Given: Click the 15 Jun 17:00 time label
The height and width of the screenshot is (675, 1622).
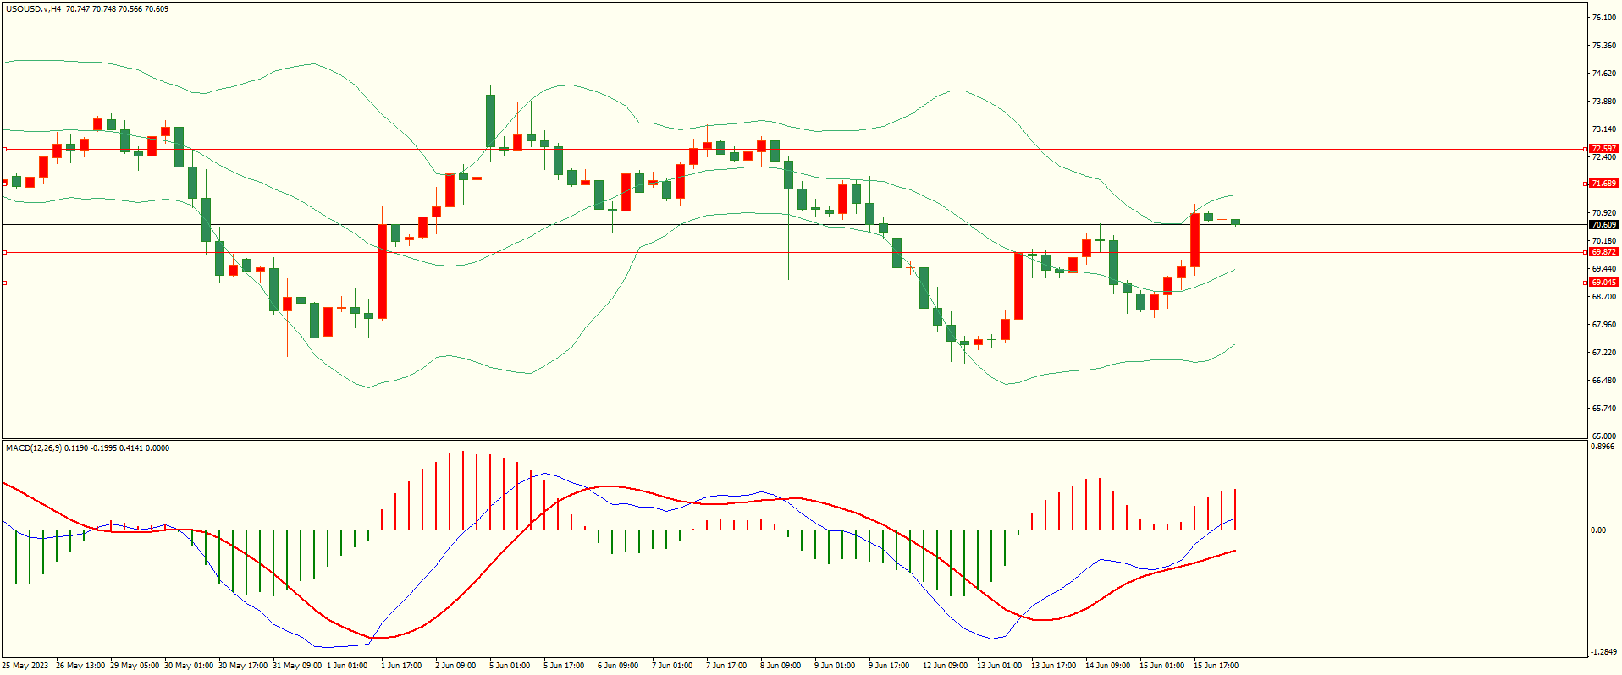Looking at the screenshot, I should 1216,666.
